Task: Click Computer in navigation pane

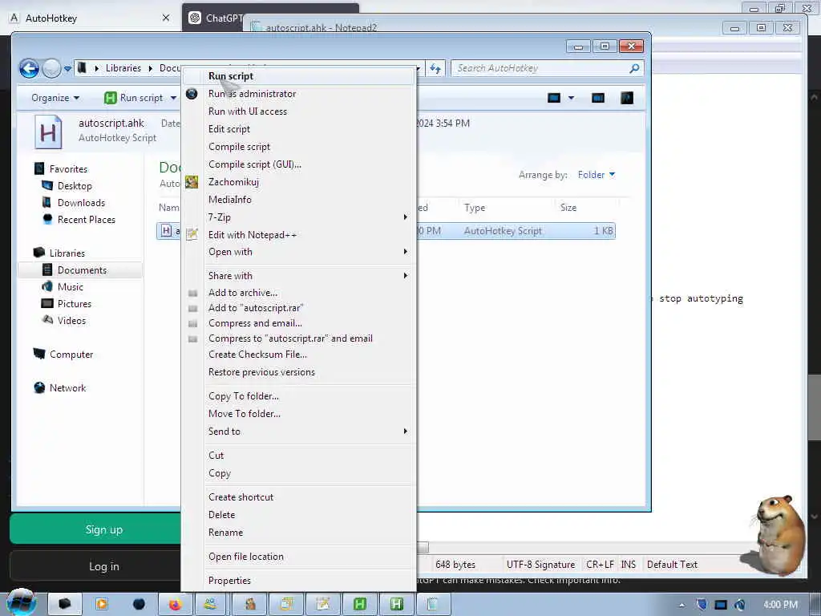Action: 71,354
